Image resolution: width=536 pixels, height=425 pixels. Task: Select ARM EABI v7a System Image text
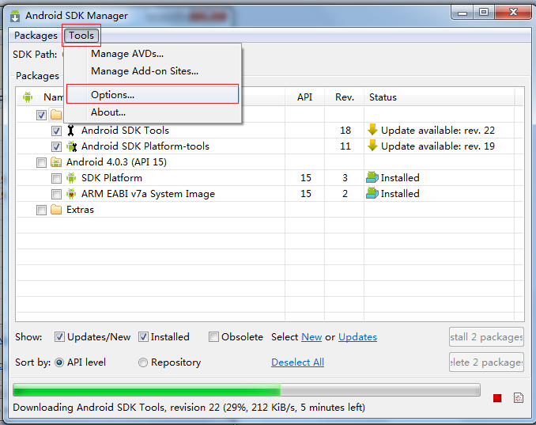tap(148, 194)
